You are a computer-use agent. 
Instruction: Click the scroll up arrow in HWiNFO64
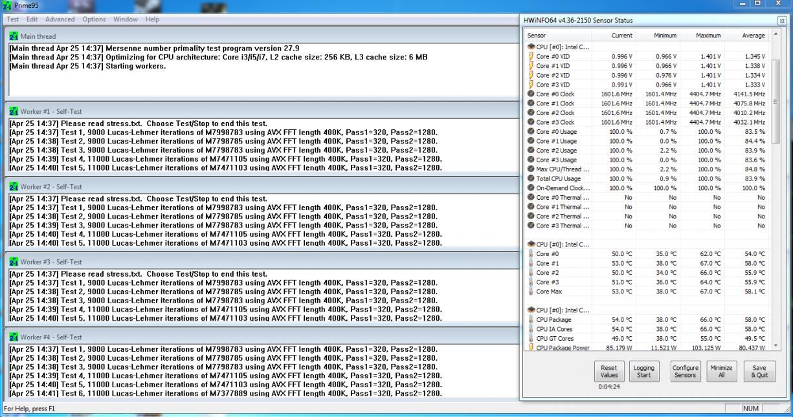[776, 36]
